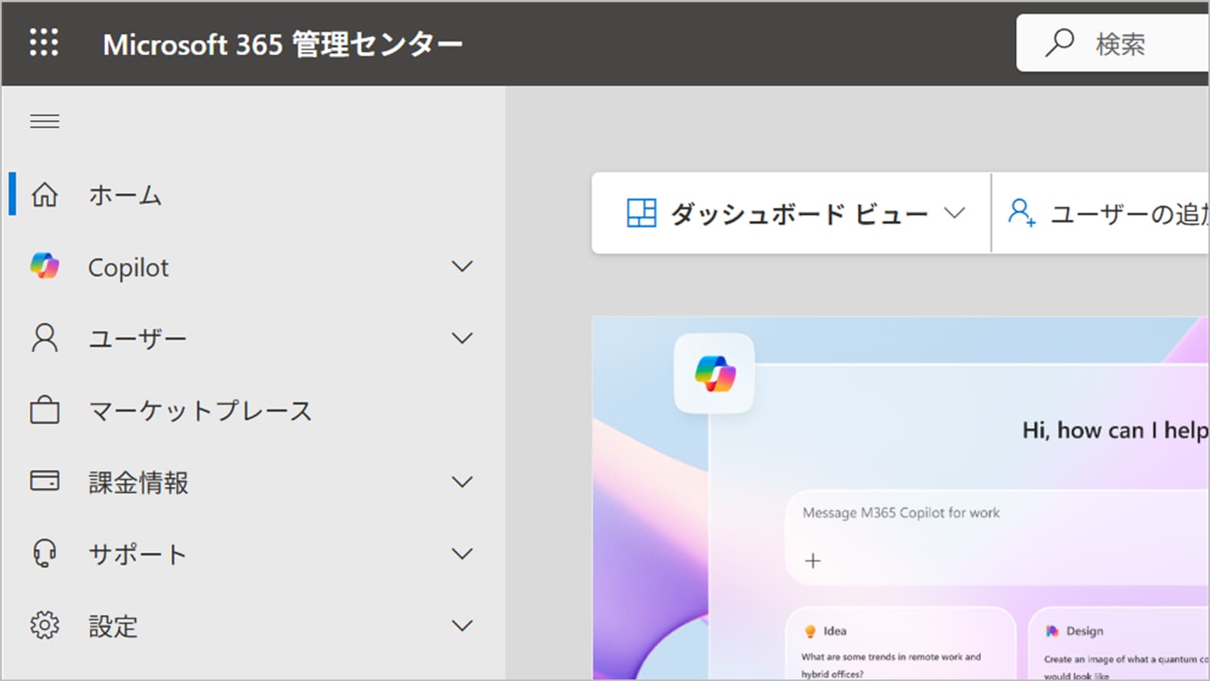The height and width of the screenshot is (681, 1210).
Task: Expand the Copilot chevron in sidebar
Action: (x=462, y=266)
